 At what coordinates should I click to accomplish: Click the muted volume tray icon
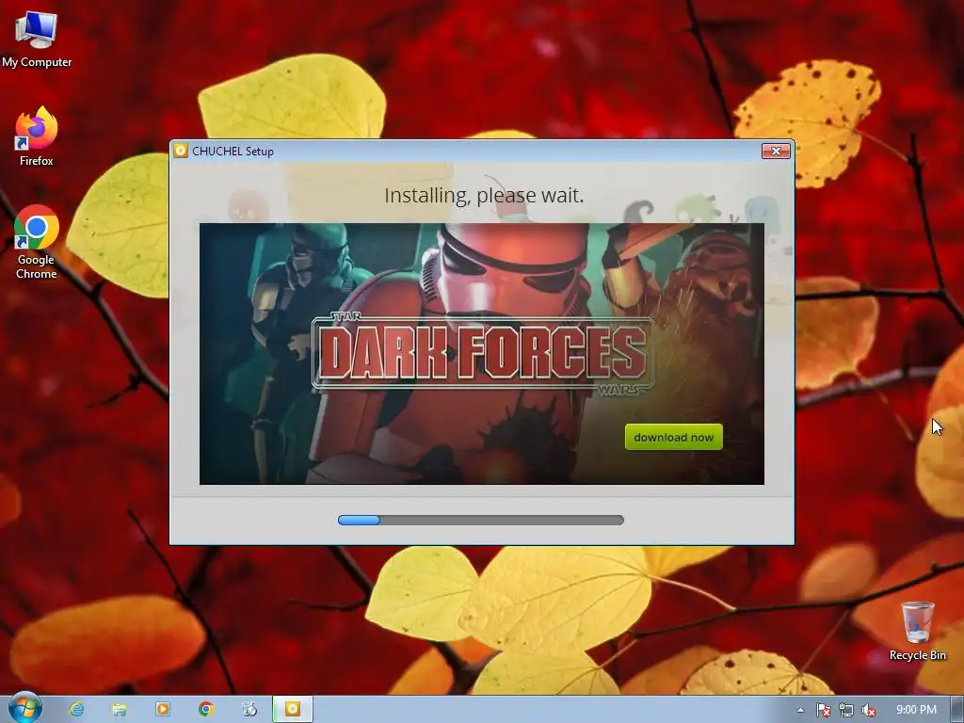tap(869, 710)
